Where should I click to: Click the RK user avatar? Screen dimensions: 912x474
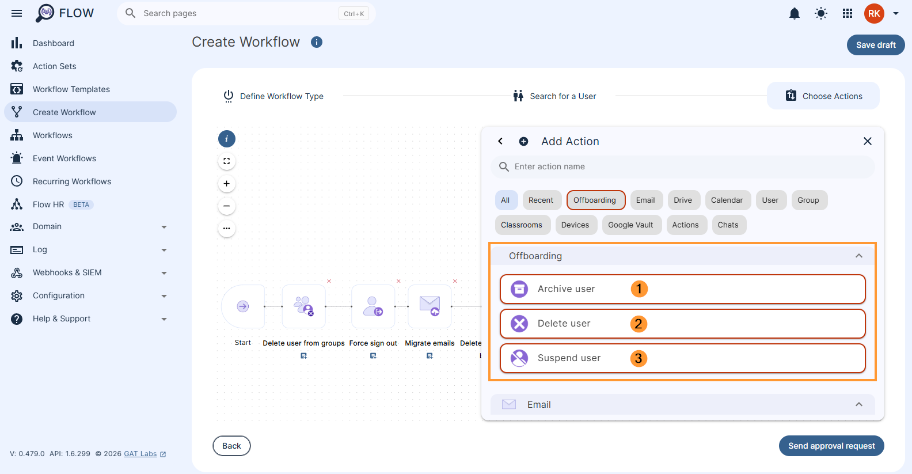[x=874, y=13]
